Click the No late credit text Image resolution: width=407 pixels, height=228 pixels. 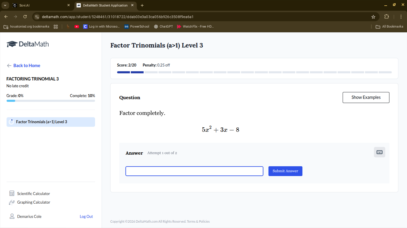point(18,86)
